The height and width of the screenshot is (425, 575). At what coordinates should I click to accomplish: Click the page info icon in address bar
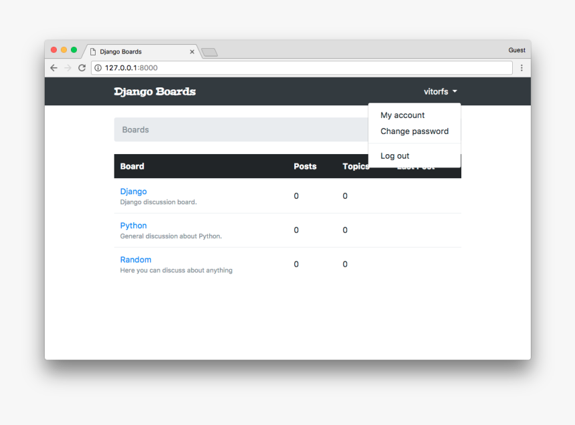98,67
